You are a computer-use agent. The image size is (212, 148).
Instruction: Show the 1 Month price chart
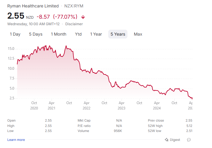(58, 34)
